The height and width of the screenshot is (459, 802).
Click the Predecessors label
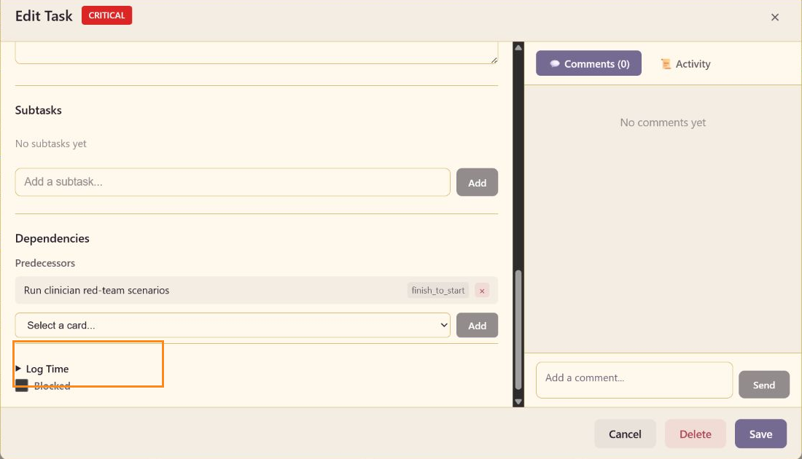pyautogui.click(x=45, y=263)
